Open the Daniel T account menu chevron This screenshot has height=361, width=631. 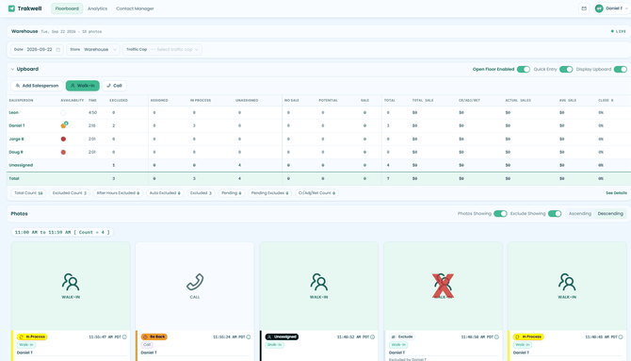tap(626, 8)
